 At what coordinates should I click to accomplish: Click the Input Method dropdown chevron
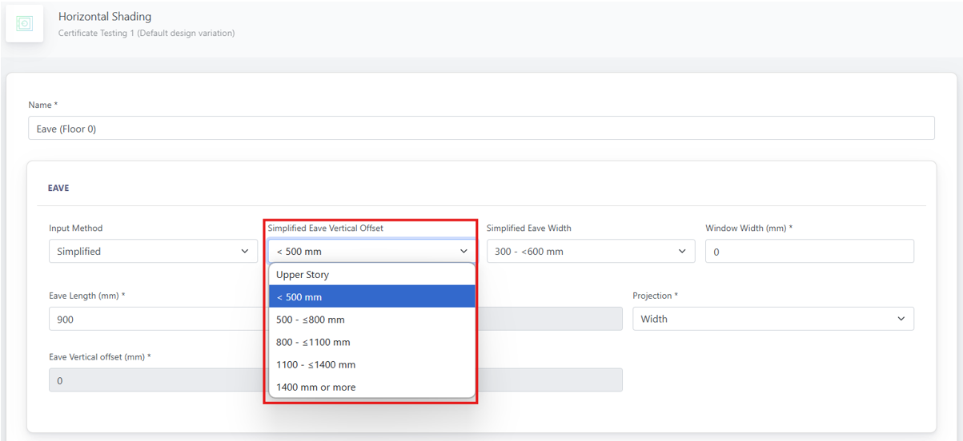[245, 251]
